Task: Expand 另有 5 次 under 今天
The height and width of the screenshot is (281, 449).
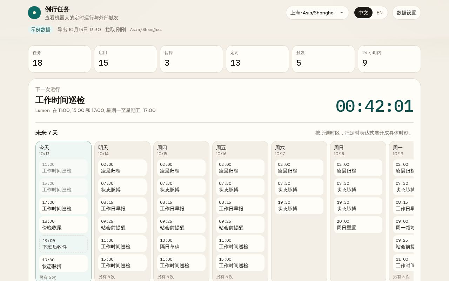Action: pos(48,277)
